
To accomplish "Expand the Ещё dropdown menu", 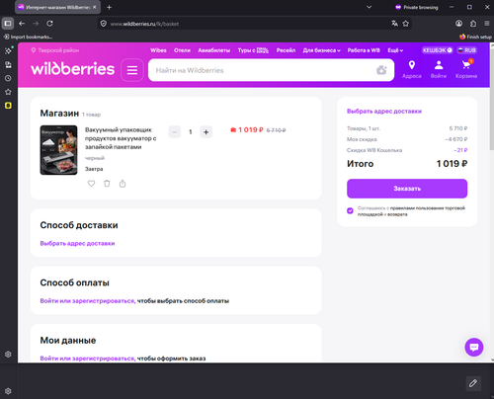I will (x=395, y=50).
